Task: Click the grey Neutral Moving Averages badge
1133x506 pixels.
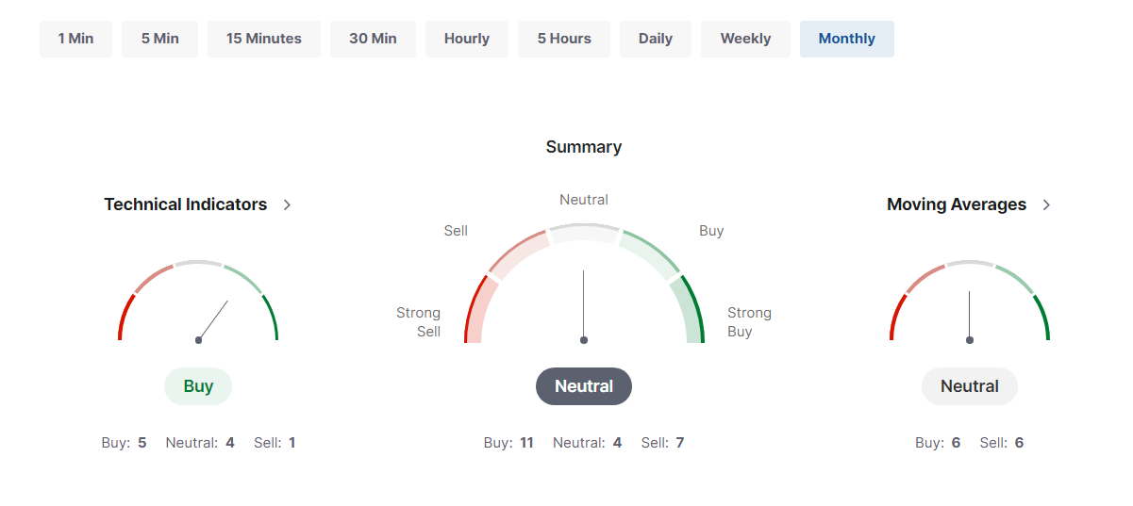Action: click(970, 386)
